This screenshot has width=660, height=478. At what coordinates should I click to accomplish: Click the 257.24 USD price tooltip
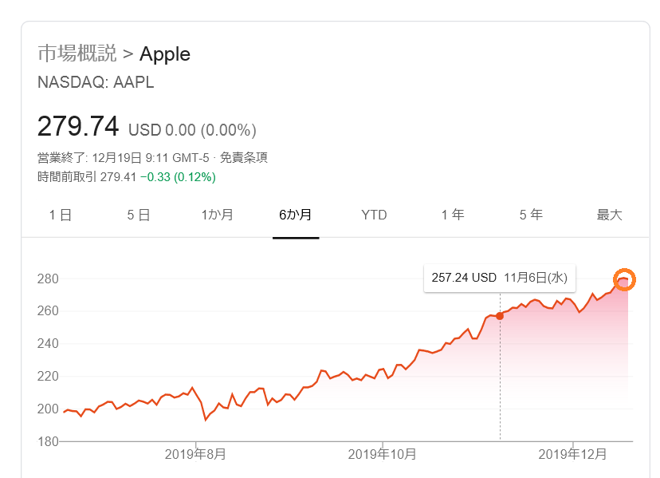[x=499, y=278]
